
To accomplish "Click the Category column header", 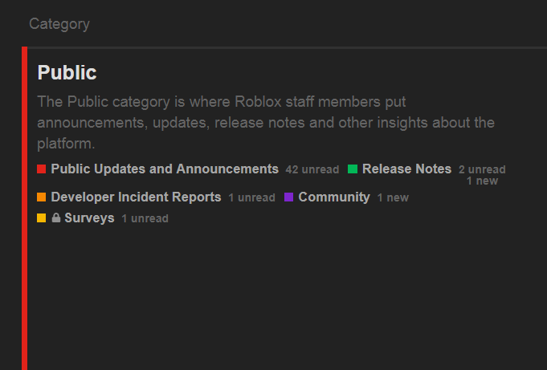I will 59,24.
